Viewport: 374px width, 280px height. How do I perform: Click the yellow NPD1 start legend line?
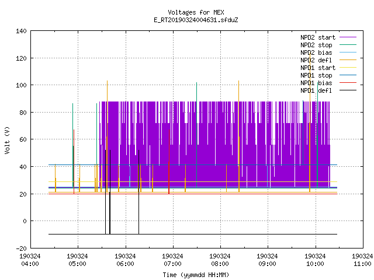click(x=348, y=68)
